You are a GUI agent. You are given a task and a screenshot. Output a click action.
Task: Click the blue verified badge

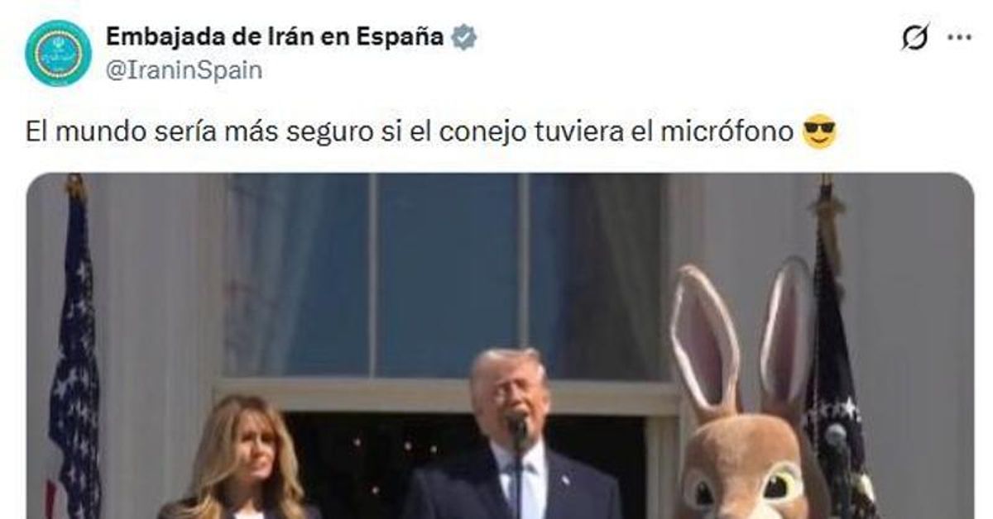tap(463, 37)
